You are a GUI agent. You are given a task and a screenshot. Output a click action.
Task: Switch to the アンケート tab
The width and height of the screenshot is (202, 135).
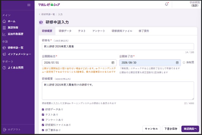(99, 31)
